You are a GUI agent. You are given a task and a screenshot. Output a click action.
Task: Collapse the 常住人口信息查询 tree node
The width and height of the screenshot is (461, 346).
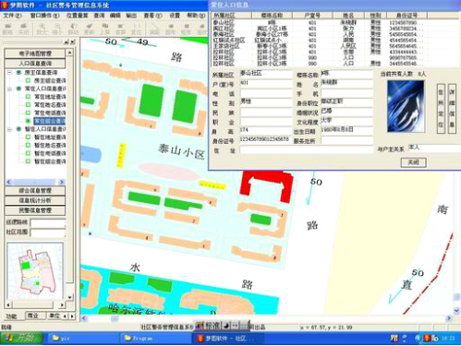pyautogui.click(x=10, y=89)
